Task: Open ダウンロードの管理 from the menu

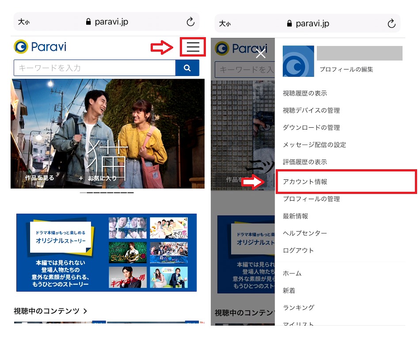Action: [x=311, y=127]
